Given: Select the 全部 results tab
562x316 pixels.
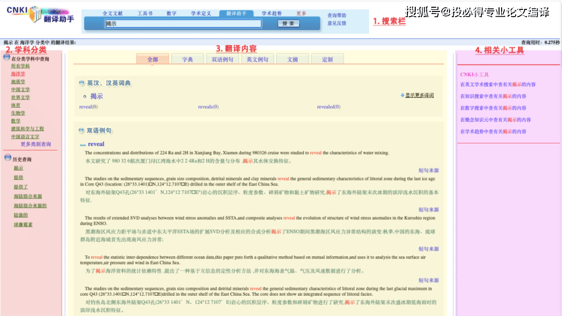Looking at the screenshot, I should pos(152,59).
